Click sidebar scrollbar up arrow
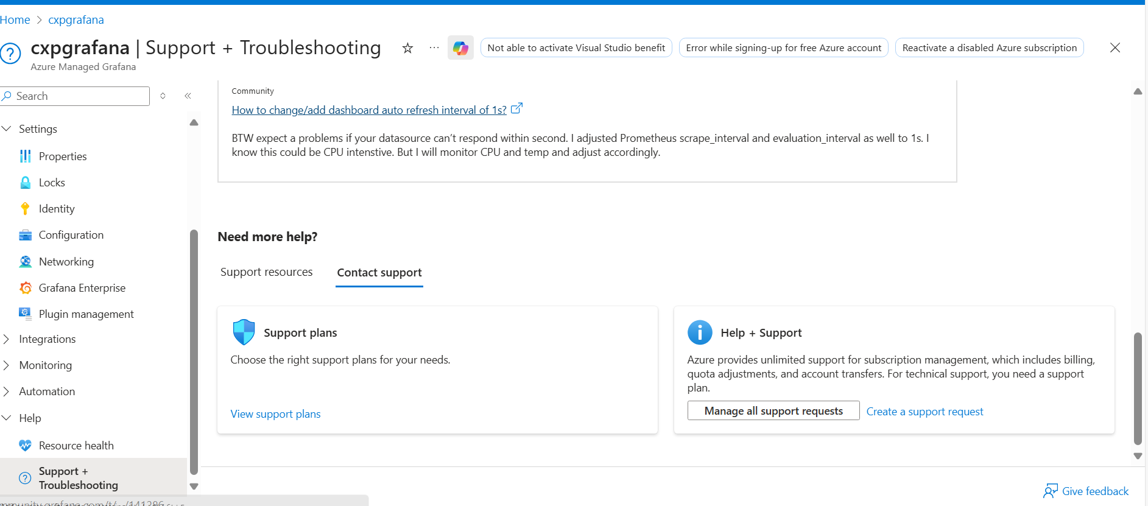Image resolution: width=1148 pixels, height=506 pixels. [x=194, y=122]
